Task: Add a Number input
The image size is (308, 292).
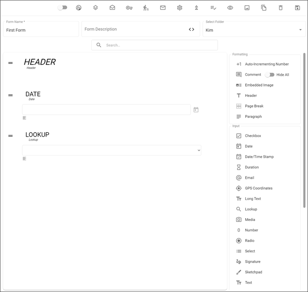Action: [247, 230]
